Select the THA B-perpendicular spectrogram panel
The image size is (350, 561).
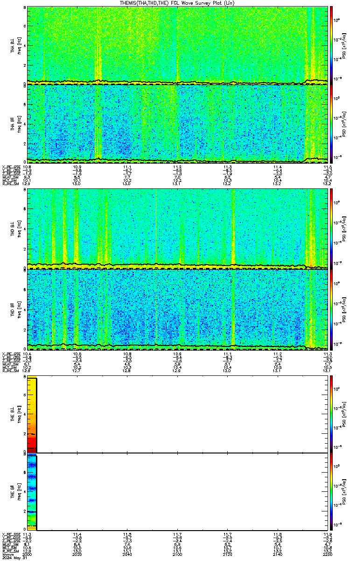click(x=177, y=45)
